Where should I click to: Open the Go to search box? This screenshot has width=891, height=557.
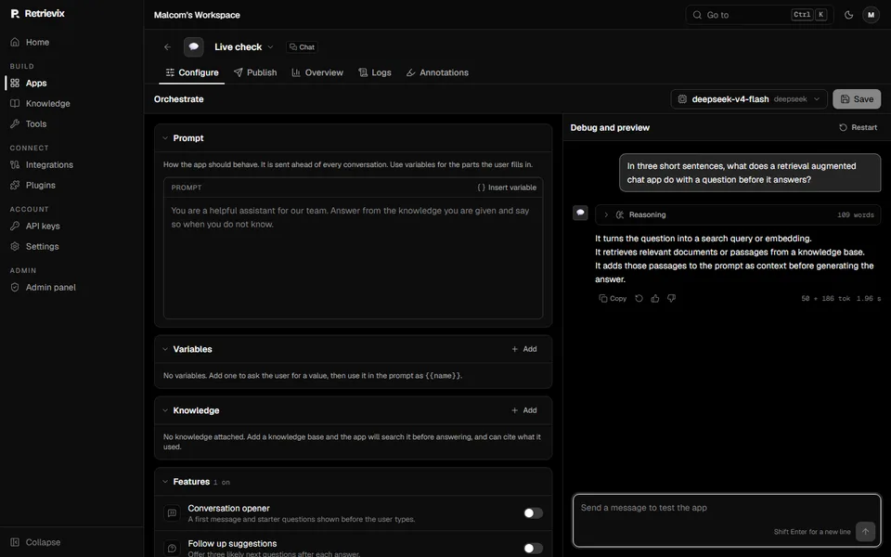click(x=759, y=15)
